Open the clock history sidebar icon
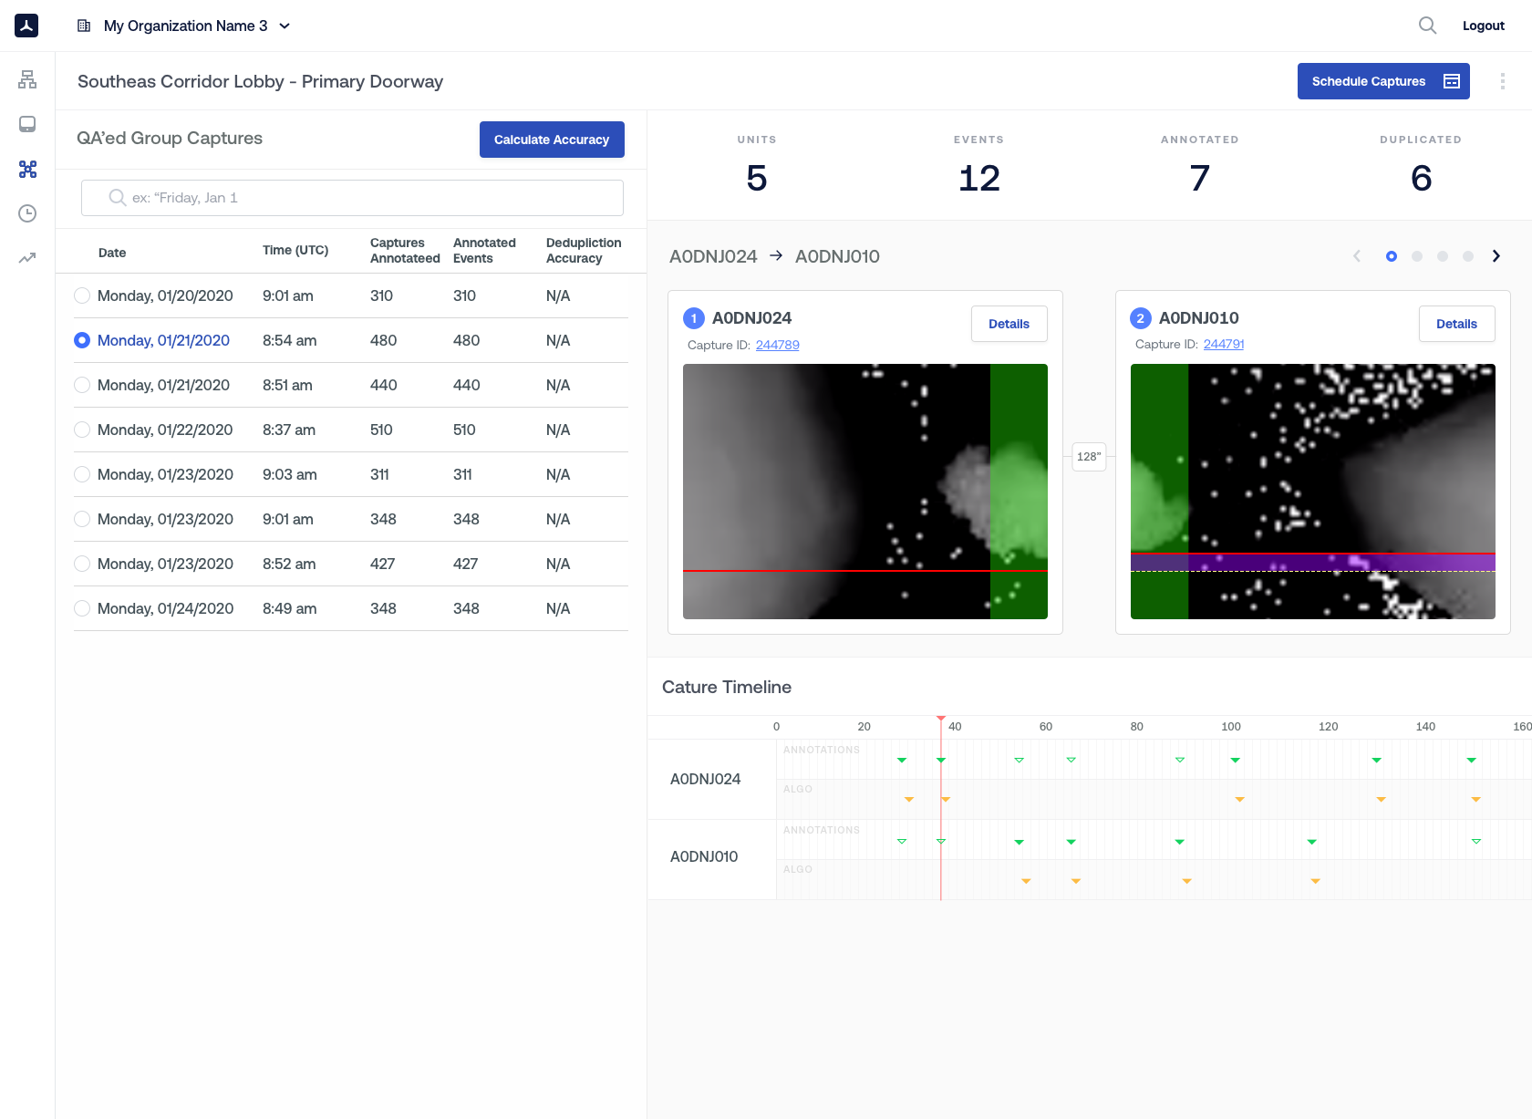This screenshot has height=1119, width=1532. (27, 213)
